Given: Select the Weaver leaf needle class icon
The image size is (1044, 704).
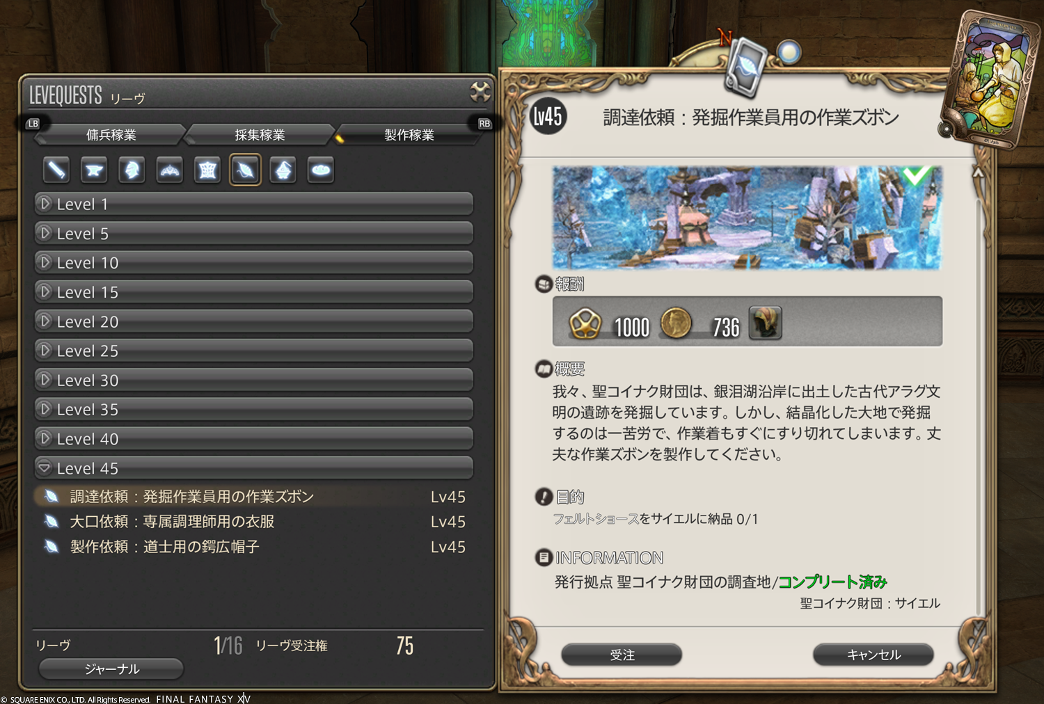Looking at the screenshot, I should pos(245,170).
